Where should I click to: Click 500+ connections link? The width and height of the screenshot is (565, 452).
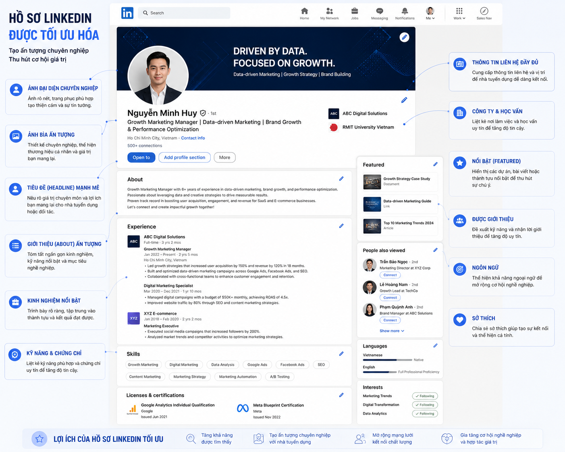click(145, 146)
